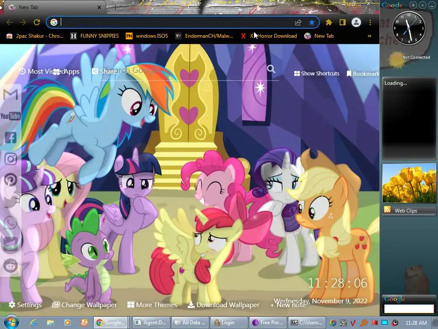Image resolution: width=438 pixels, height=329 pixels.
Task: Open Gmail from the left sidebar
Action: click(x=11, y=95)
